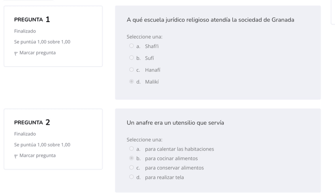
Task: Click the PREGUNTA 1 heading
Action: click(x=32, y=20)
